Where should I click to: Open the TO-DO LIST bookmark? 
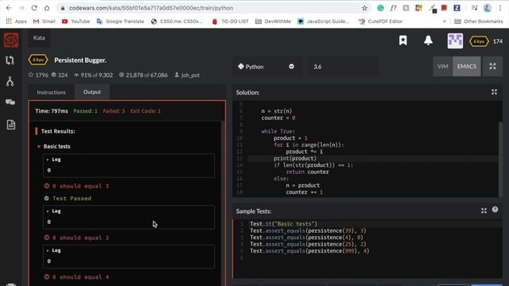click(230, 21)
